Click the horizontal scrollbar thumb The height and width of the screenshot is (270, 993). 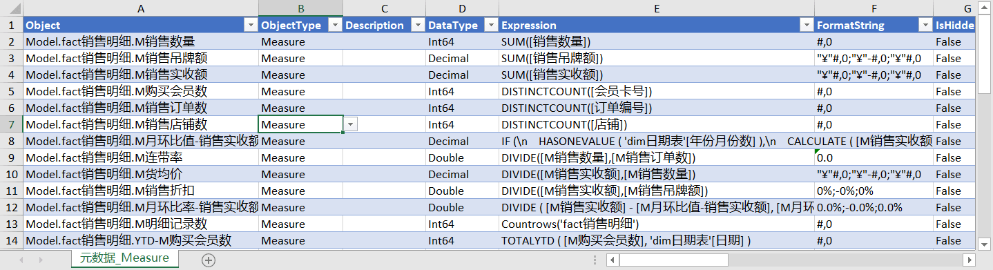pos(673,260)
